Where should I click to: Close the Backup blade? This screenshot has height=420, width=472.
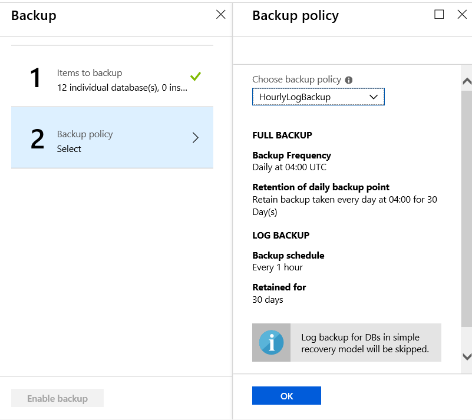click(x=220, y=15)
